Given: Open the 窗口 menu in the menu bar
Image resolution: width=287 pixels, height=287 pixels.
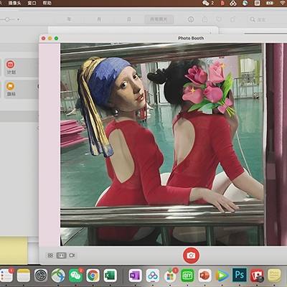Looking at the screenshot, I should (x=32, y=3).
